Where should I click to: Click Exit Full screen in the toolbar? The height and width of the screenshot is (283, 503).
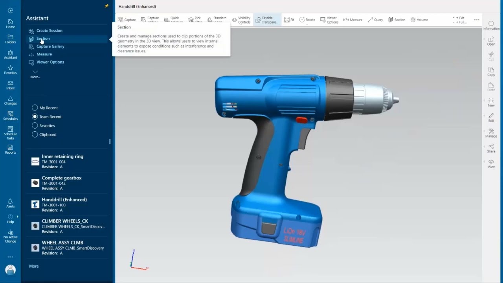(x=459, y=20)
